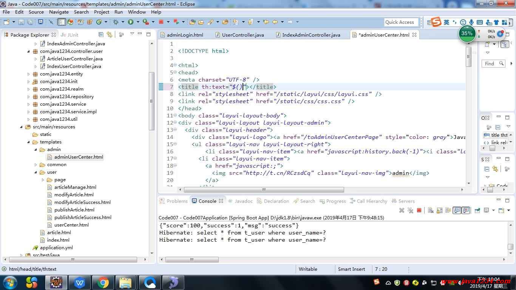Switch to the UserController.java editor tab

coord(243,35)
